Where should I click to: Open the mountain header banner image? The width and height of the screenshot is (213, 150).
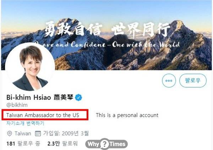[106, 35]
